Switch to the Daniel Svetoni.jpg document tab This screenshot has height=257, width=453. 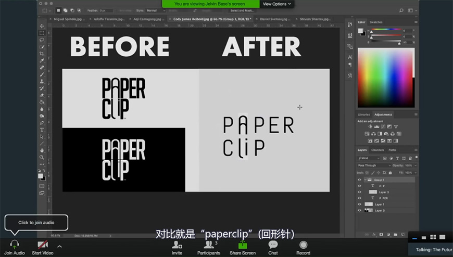tap(274, 19)
